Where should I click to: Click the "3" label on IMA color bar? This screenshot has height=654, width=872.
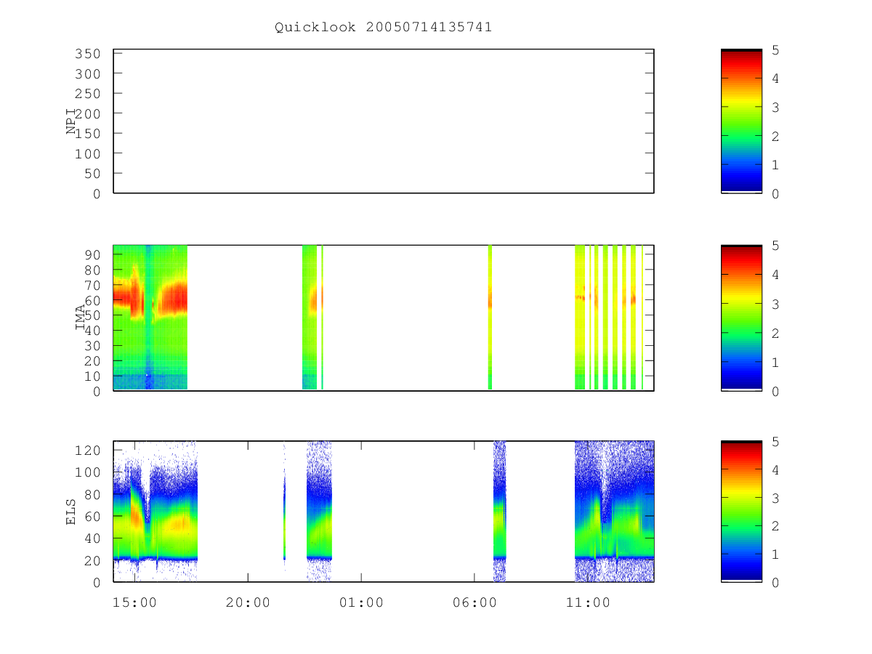point(775,304)
